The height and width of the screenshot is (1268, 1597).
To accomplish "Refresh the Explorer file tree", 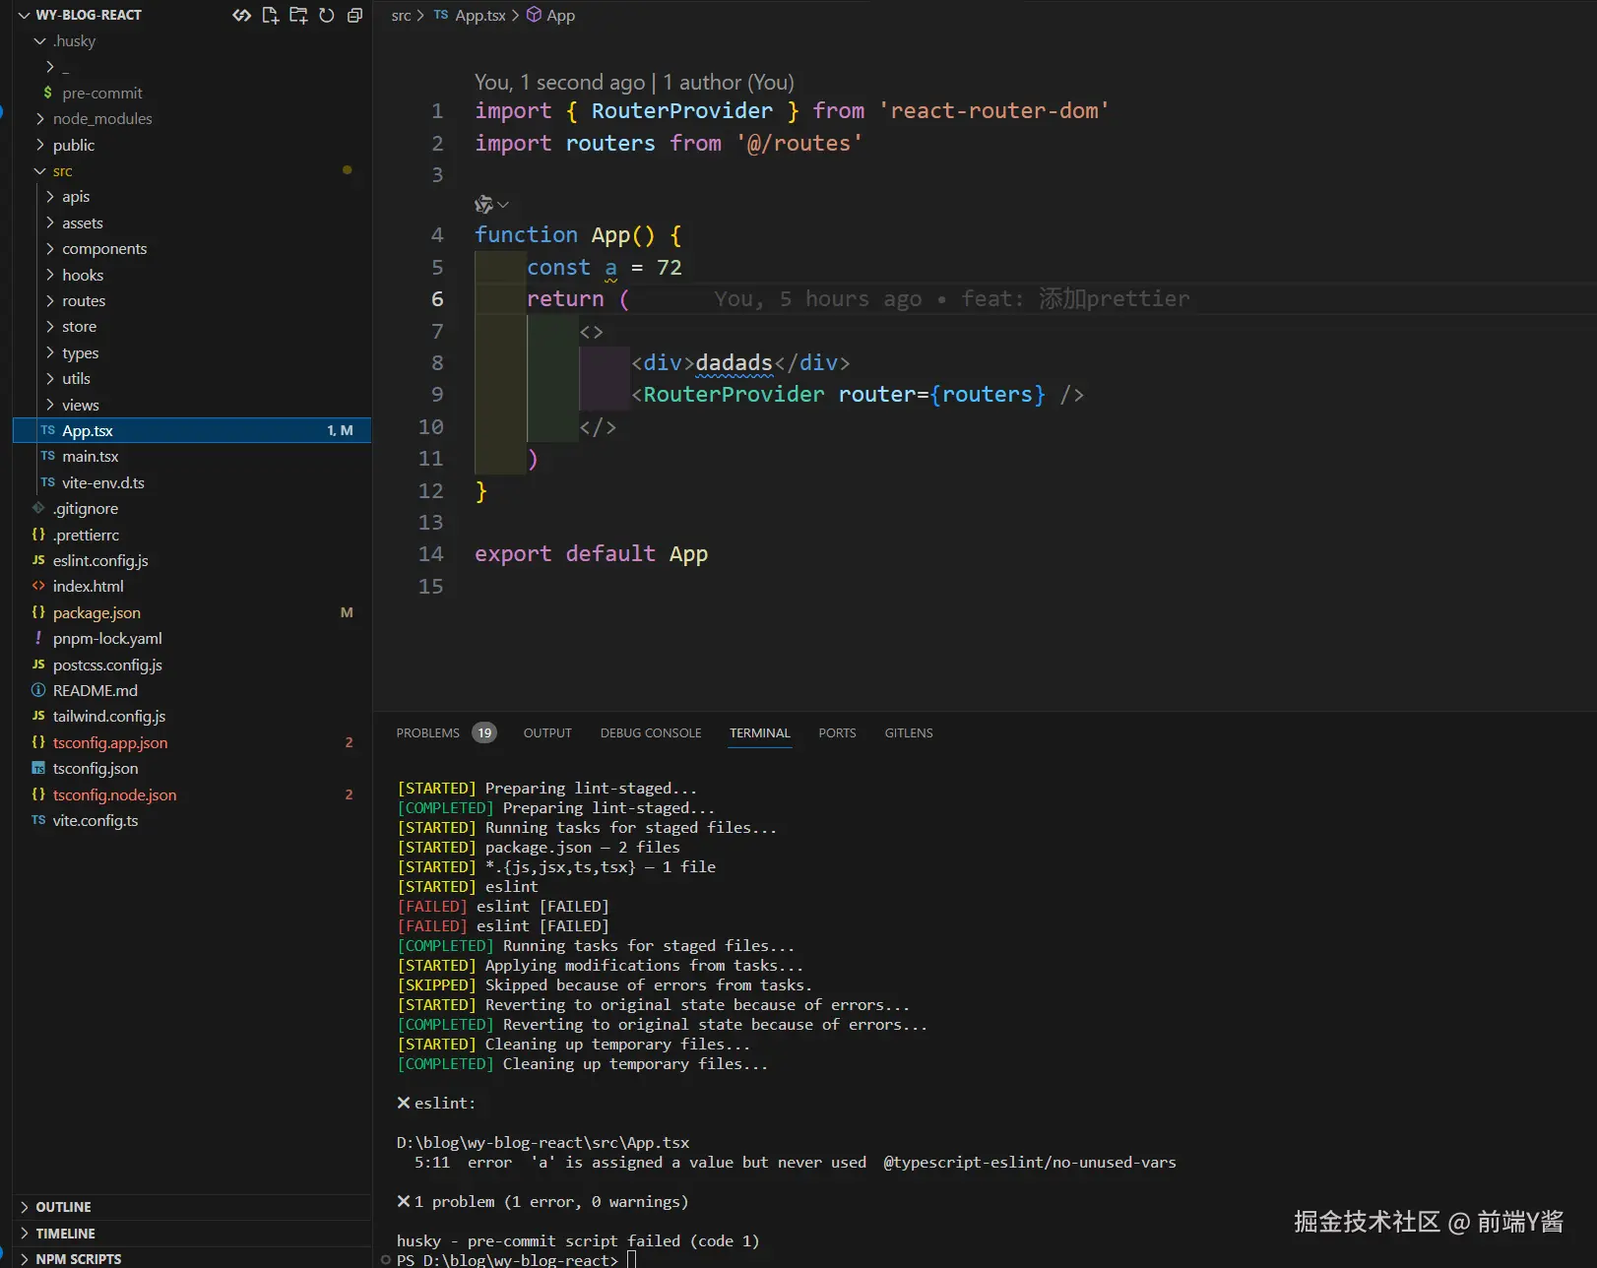I will (x=327, y=15).
